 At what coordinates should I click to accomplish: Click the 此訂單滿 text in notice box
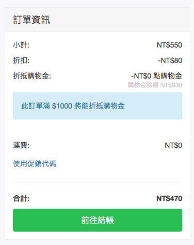36,106
